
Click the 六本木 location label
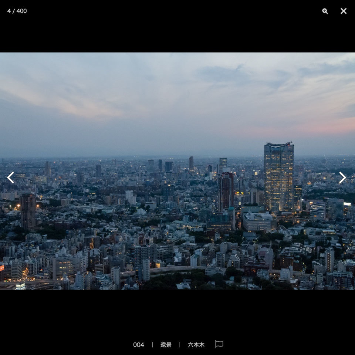[x=196, y=345]
